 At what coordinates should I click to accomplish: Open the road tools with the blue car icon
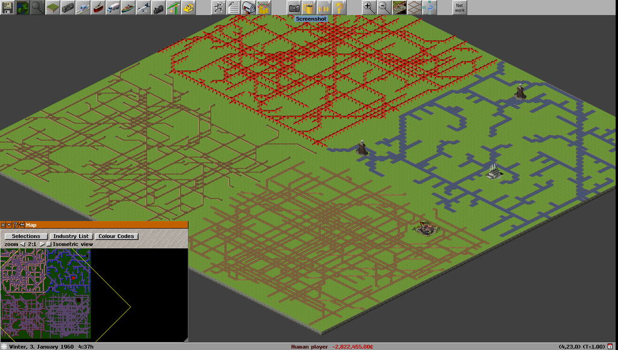coord(83,7)
